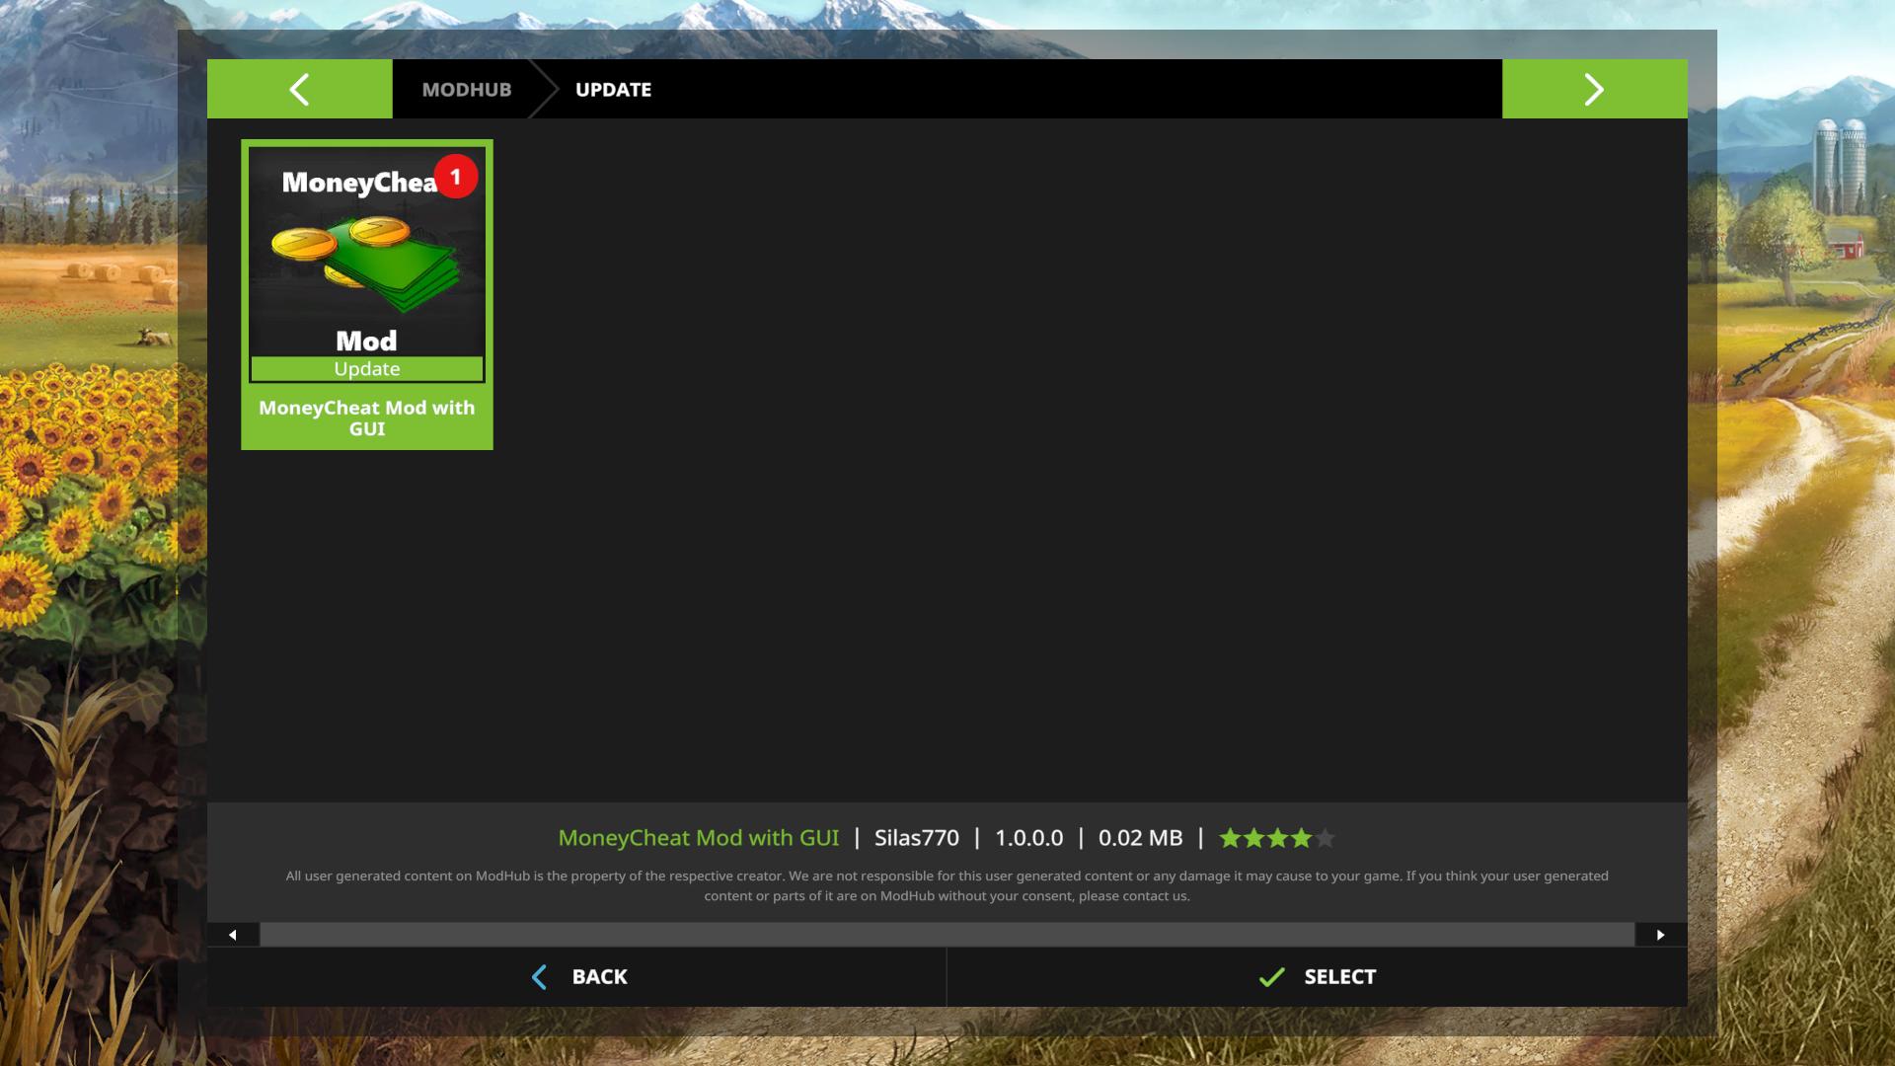Go to previous page with left green arrow
Image resolution: width=1895 pixels, height=1066 pixels.
click(x=299, y=89)
